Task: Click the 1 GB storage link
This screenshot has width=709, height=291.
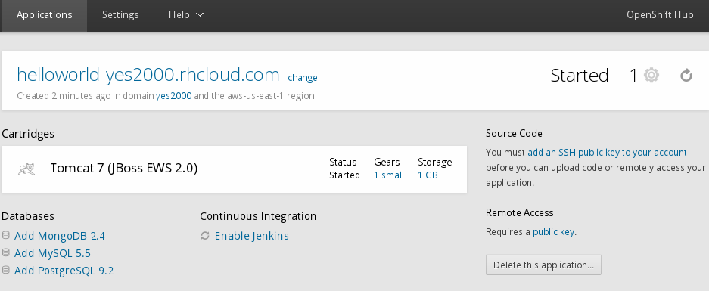Action: coord(428,175)
